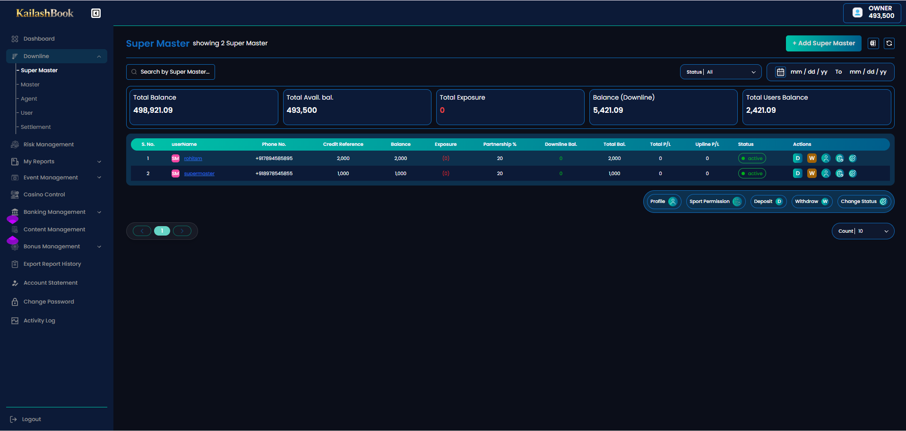
Task: Select Master under Downline
Action: click(30, 85)
